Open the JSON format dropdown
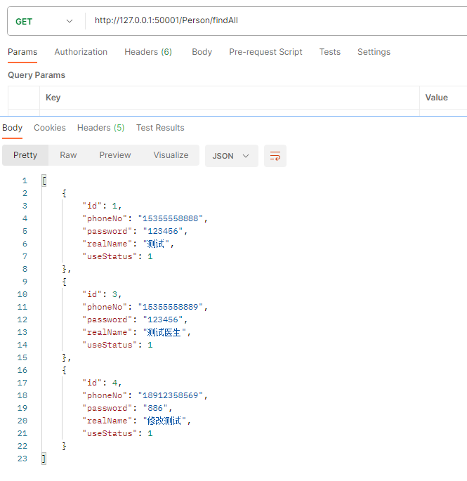Image resolution: width=467 pixels, height=481 pixels. (231, 156)
